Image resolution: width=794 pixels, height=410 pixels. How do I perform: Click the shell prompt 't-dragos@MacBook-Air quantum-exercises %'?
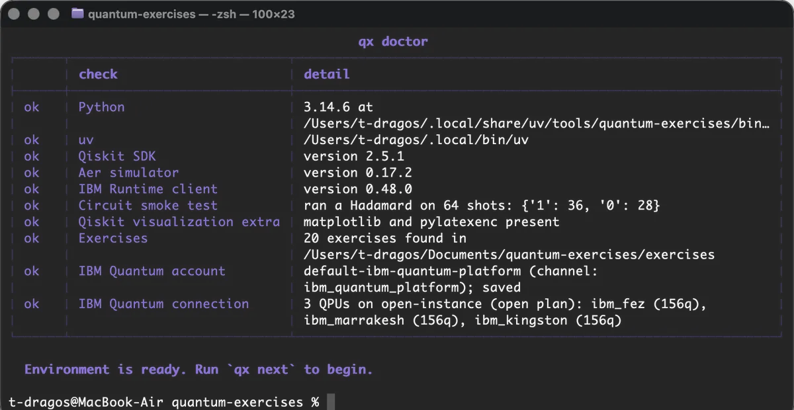(164, 402)
